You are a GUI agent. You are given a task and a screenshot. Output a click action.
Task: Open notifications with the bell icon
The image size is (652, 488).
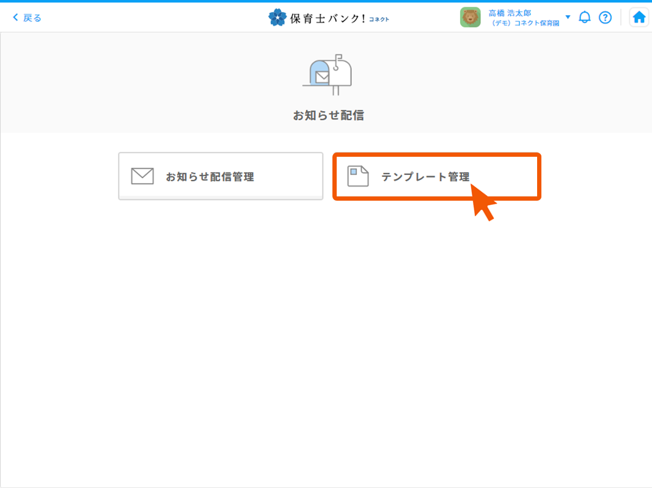[x=585, y=18]
